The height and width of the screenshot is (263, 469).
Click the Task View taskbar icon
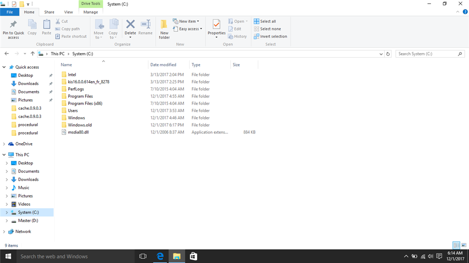(x=143, y=256)
